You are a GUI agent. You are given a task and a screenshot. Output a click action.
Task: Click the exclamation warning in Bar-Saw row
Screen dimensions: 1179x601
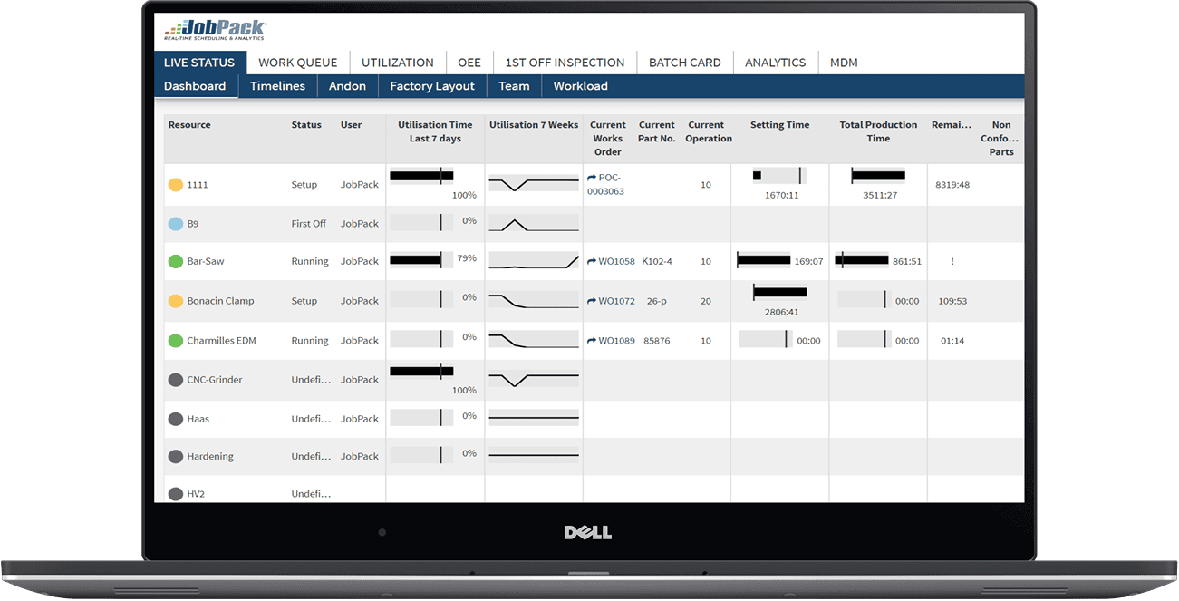click(952, 262)
